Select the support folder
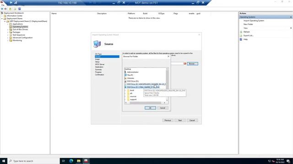293x164 pixels. 133,99
